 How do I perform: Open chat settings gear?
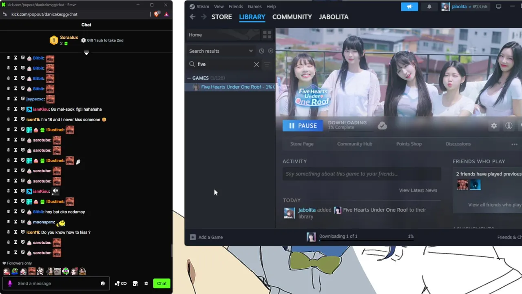(x=146, y=283)
